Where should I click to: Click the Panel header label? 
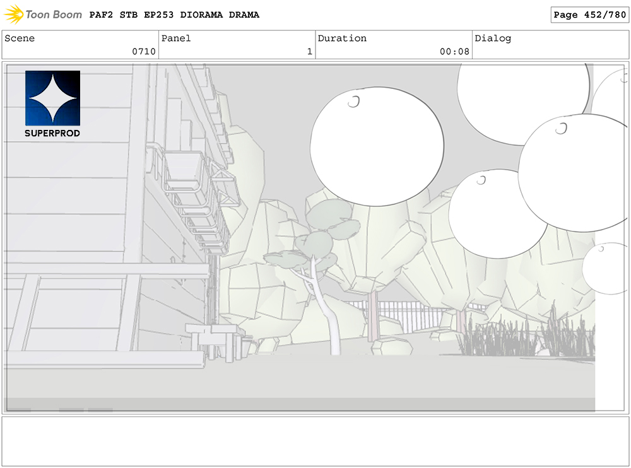[x=176, y=38]
